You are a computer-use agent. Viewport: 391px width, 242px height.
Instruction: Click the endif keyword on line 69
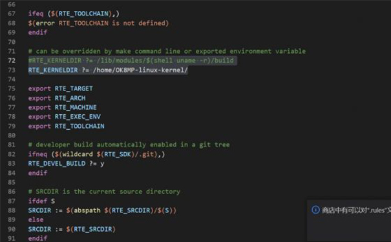point(37,32)
